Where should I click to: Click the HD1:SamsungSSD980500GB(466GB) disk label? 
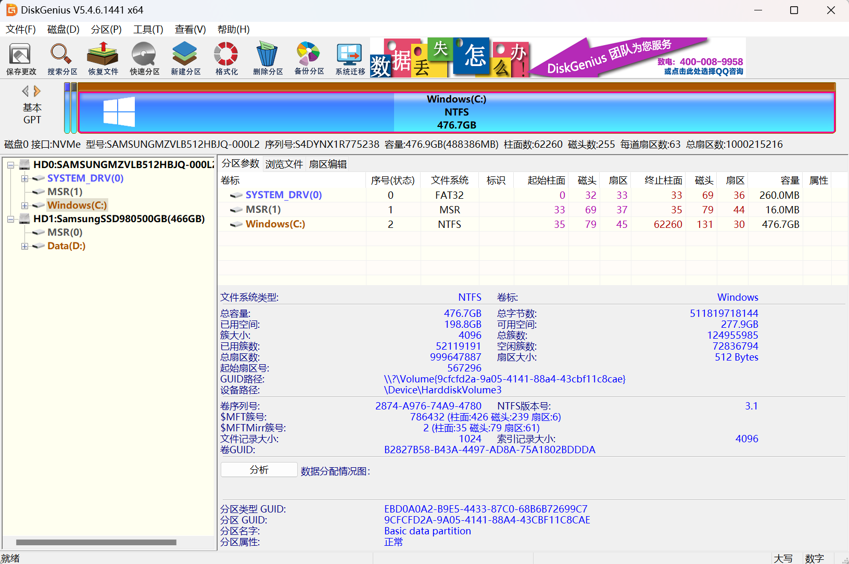(x=119, y=219)
